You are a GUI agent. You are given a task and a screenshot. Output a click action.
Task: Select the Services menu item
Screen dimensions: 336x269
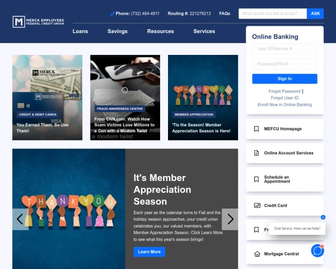pos(204,31)
